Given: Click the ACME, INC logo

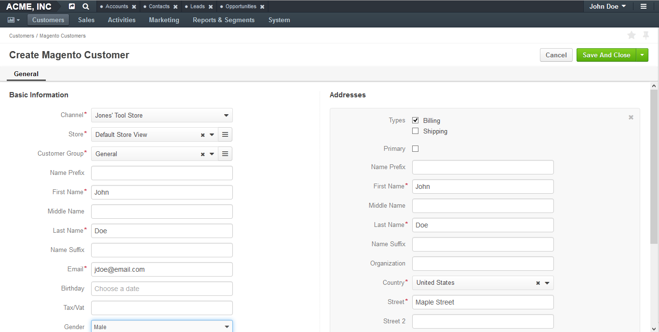Looking at the screenshot, I should (x=29, y=7).
